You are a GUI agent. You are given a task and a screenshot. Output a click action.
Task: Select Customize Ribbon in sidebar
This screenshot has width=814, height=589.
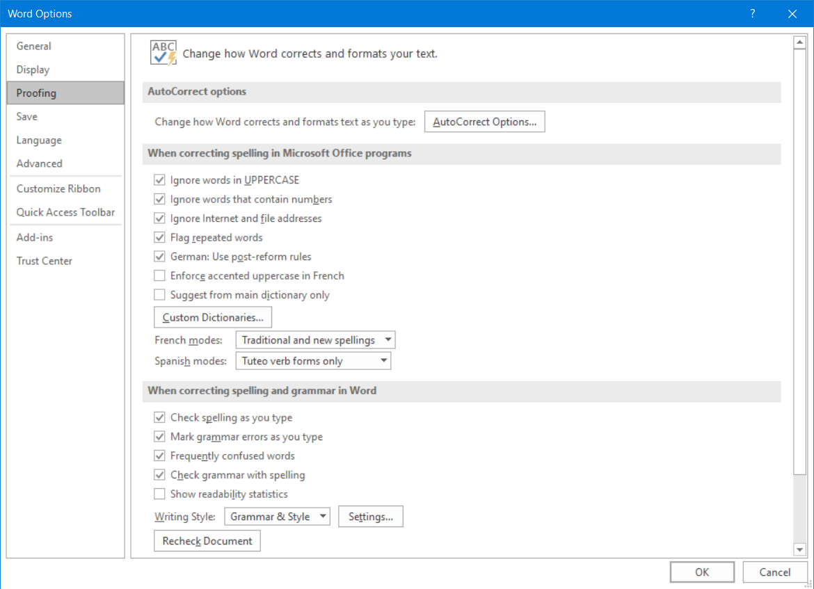[58, 188]
